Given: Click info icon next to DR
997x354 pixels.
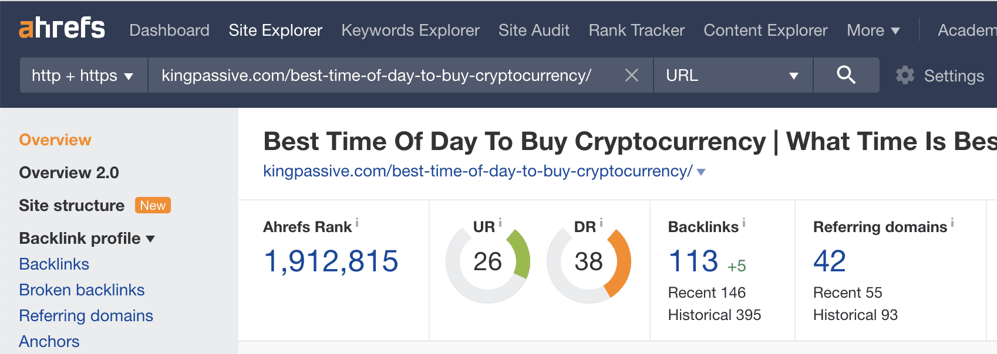Looking at the screenshot, I should click(601, 223).
